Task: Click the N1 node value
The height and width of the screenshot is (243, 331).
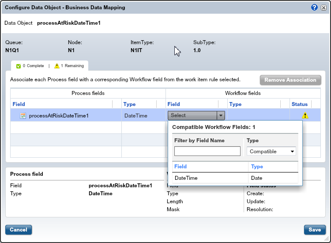Action: 71,50
